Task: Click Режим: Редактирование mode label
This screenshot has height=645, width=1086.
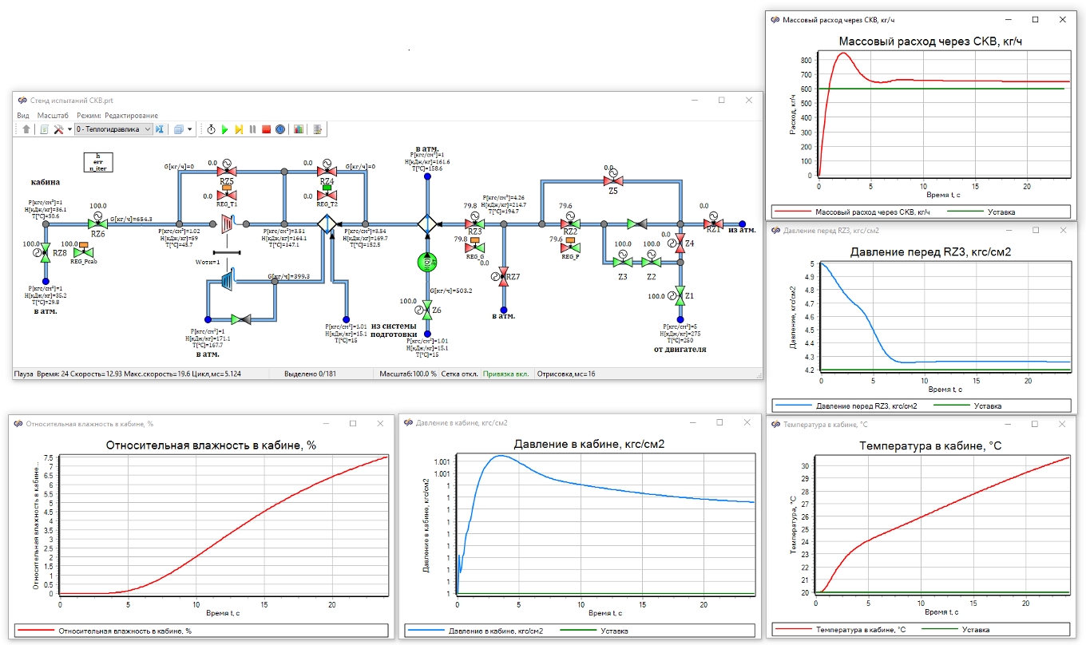Action: (117, 116)
